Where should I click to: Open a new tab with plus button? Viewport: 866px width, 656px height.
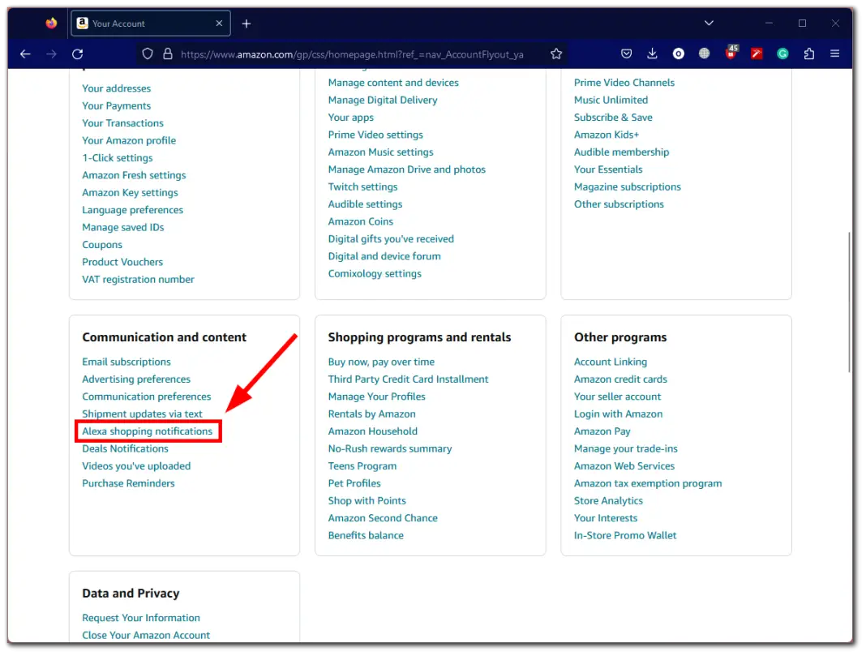pos(247,24)
